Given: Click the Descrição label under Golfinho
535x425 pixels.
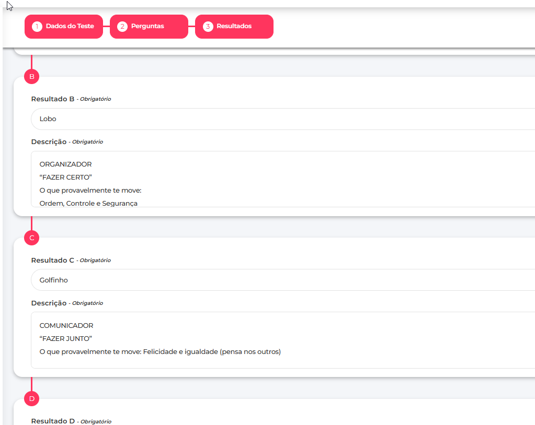Looking at the screenshot, I should tap(49, 303).
